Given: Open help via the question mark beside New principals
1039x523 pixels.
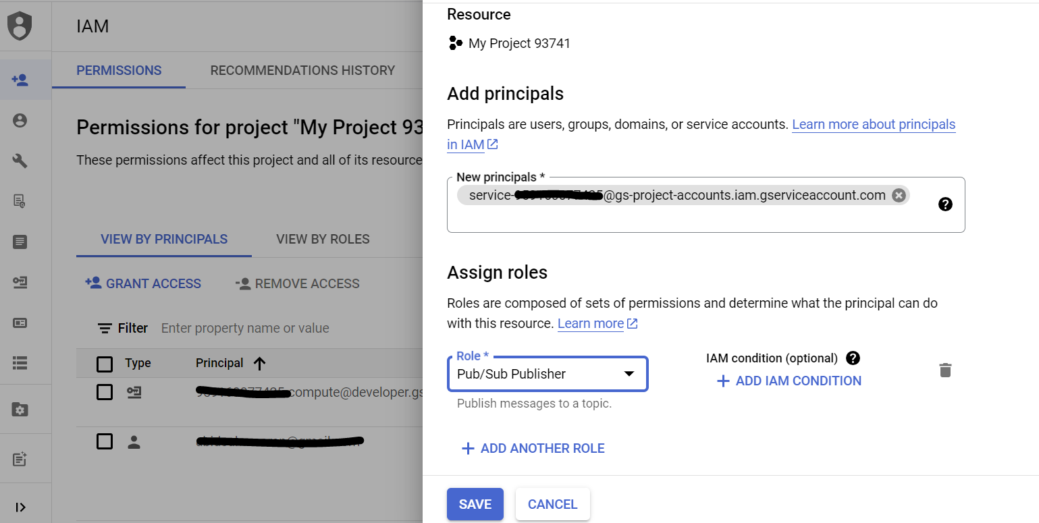Looking at the screenshot, I should click(945, 204).
